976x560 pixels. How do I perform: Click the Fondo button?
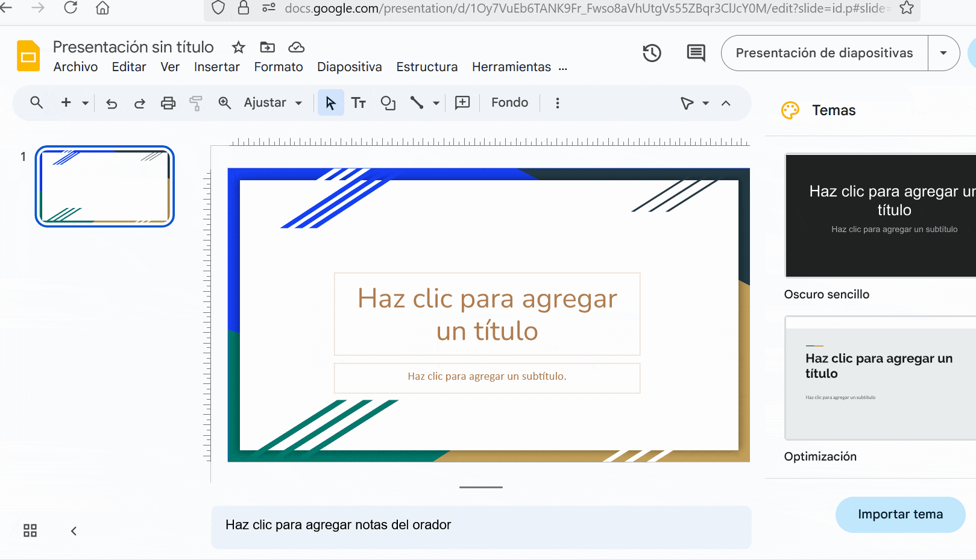509,103
